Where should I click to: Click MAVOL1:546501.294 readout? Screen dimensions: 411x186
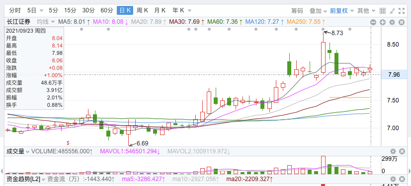[130, 151]
